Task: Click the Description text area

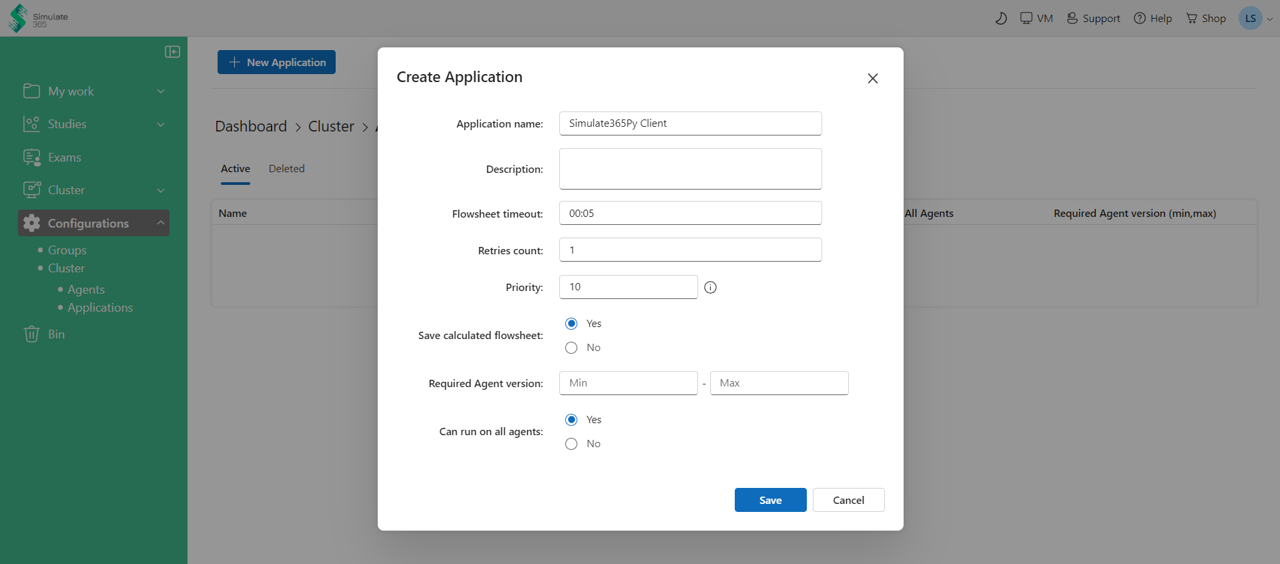Action: pyautogui.click(x=690, y=169)
